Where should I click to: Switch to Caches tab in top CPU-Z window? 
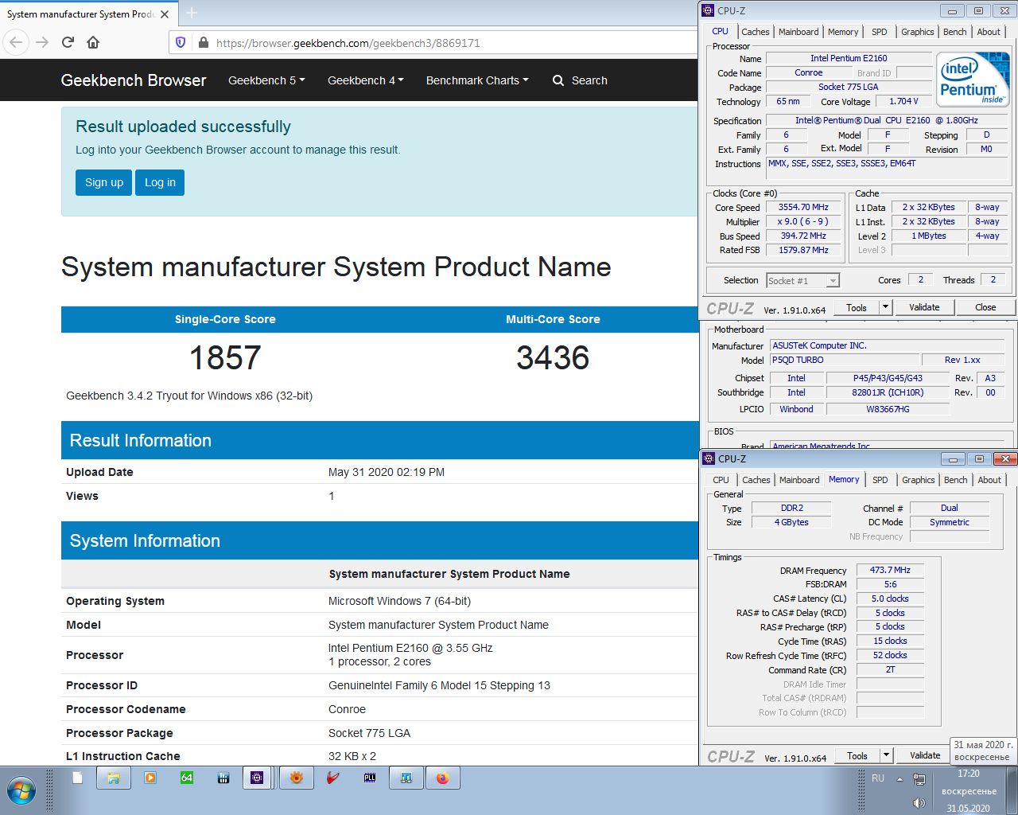coord(755,32)
